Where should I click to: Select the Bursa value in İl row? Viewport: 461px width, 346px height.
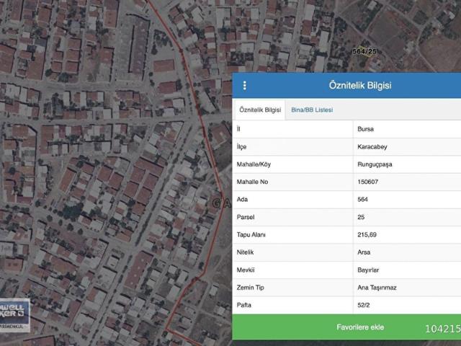366,129
